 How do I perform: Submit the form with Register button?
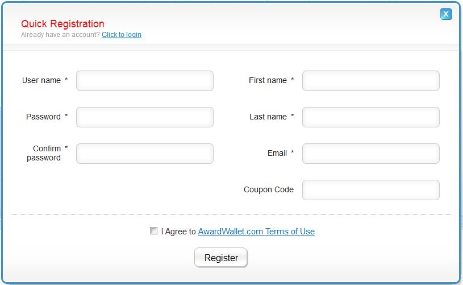coord(221,258)
